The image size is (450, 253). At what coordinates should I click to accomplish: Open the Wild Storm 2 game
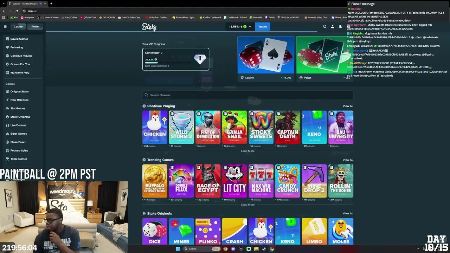click(181, 127)
